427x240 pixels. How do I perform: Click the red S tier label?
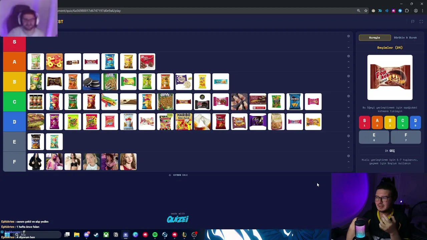point(14,42)
